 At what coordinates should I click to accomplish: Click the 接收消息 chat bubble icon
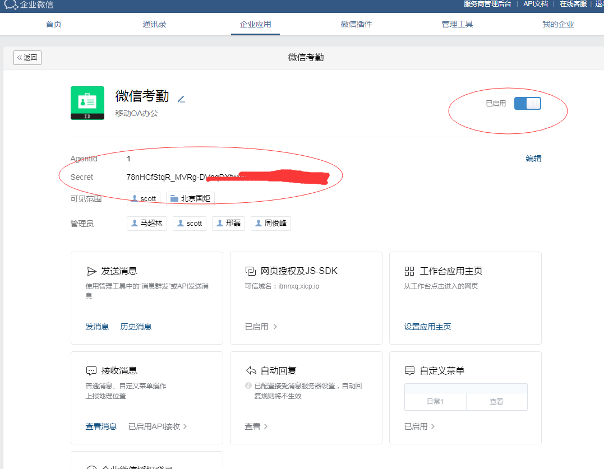point(91,371)
